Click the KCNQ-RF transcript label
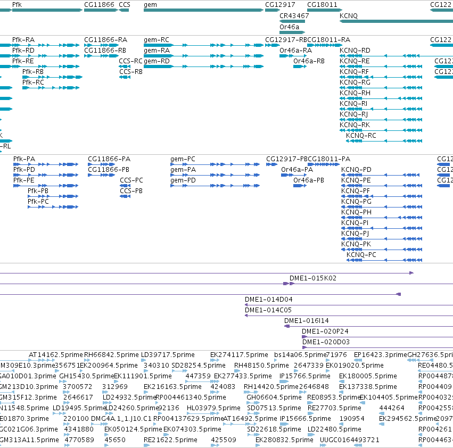 (354, 72)
